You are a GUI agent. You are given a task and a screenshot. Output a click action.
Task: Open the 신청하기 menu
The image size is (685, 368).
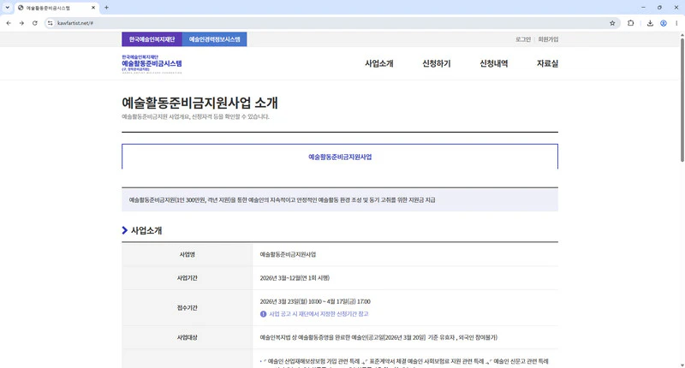click(437, 63)
